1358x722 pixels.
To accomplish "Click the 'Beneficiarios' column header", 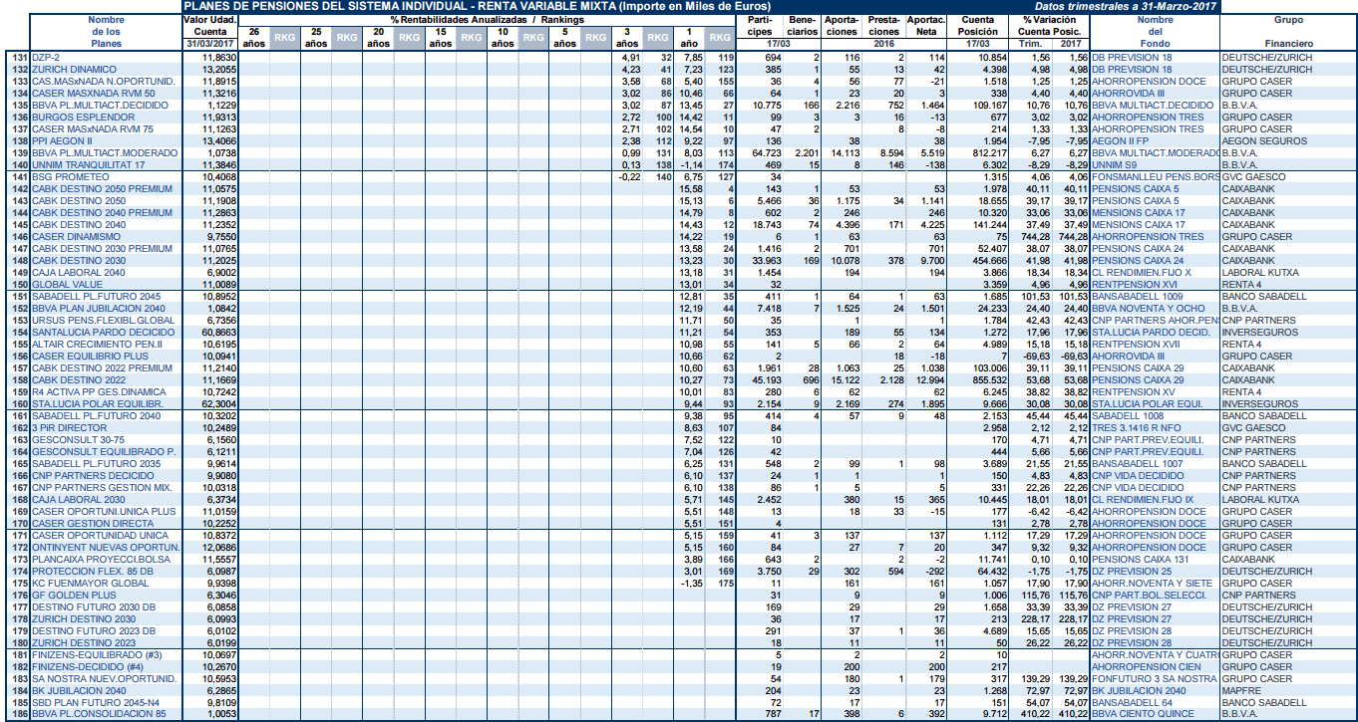I will (x=803, y=26).
